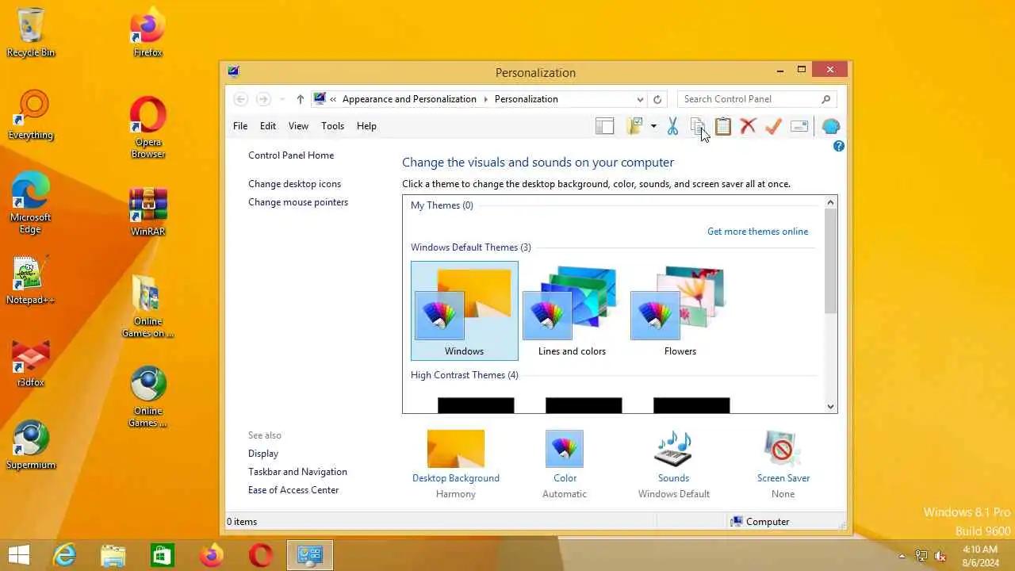Open Desktop Background settings
This screenshot has width=1015, height=571.
(x=456, y=464)
